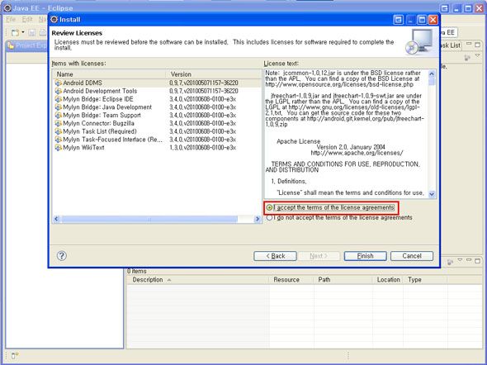The width and height of the screenshot is (487, 365).
Task: Maximize the Install dialog
Action: [x=422, y=20]
